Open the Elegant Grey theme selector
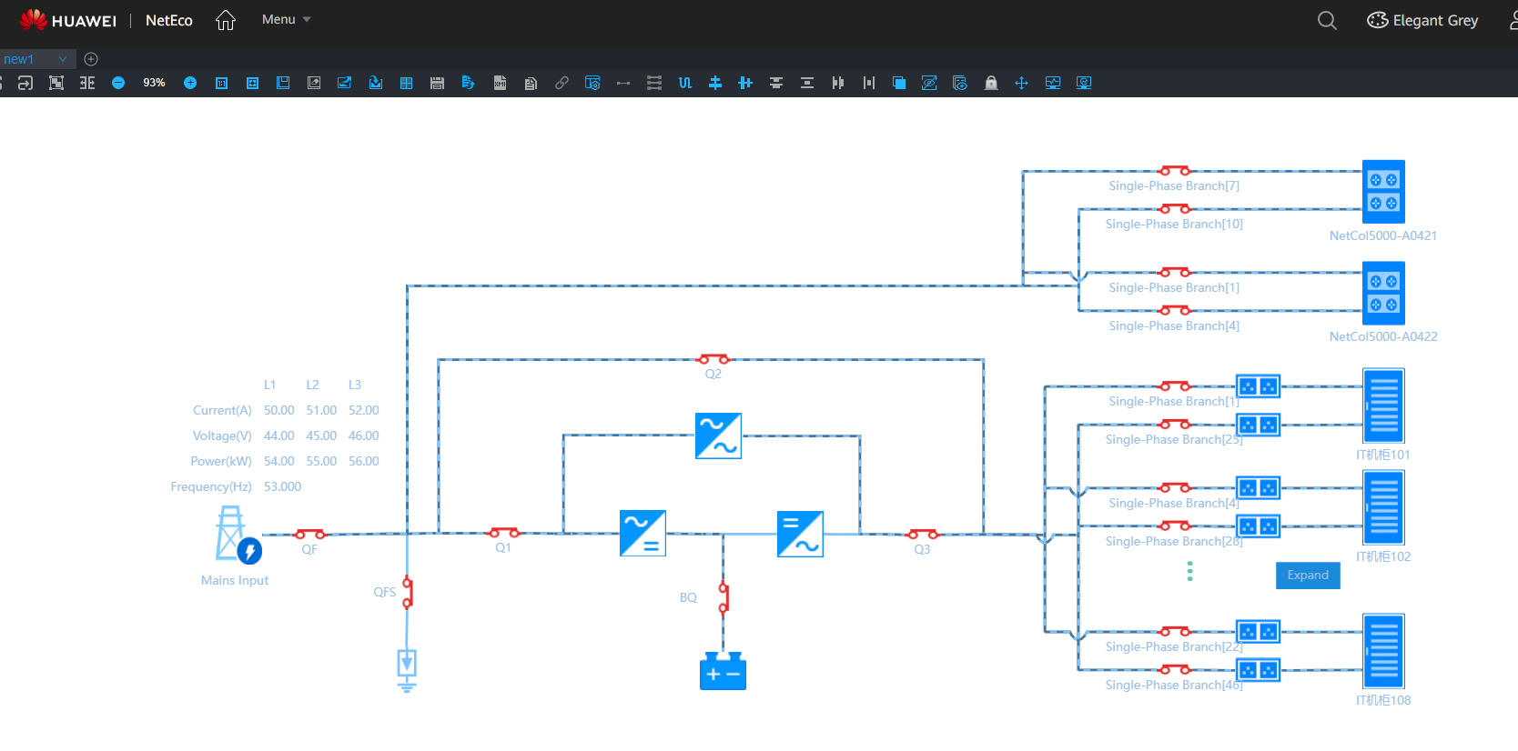 click(1422, 20)
